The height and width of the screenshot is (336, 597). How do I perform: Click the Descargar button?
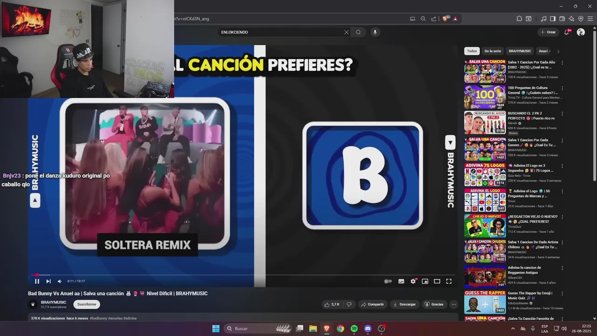click(x=404, y=304)
